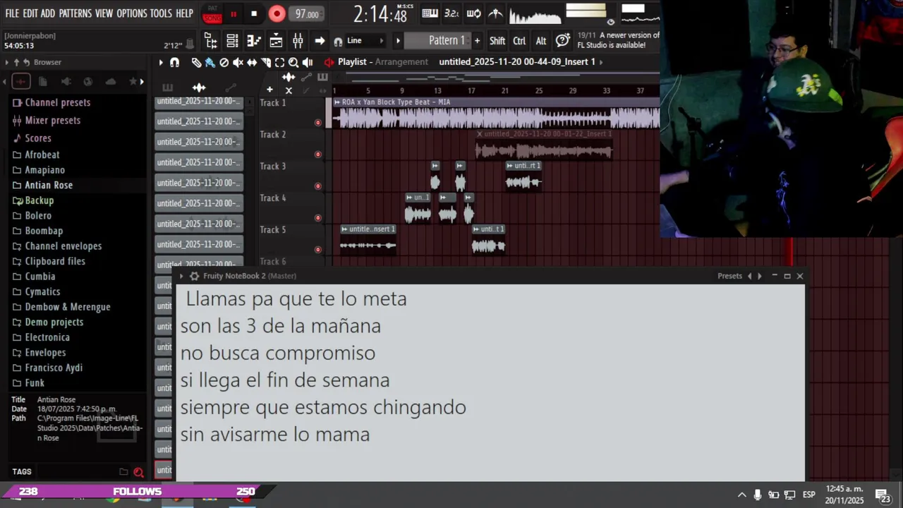Open the Fruity NoteBook 2 menu arrow
Viewport: 903px width, 508px height.
pos(181,276)
